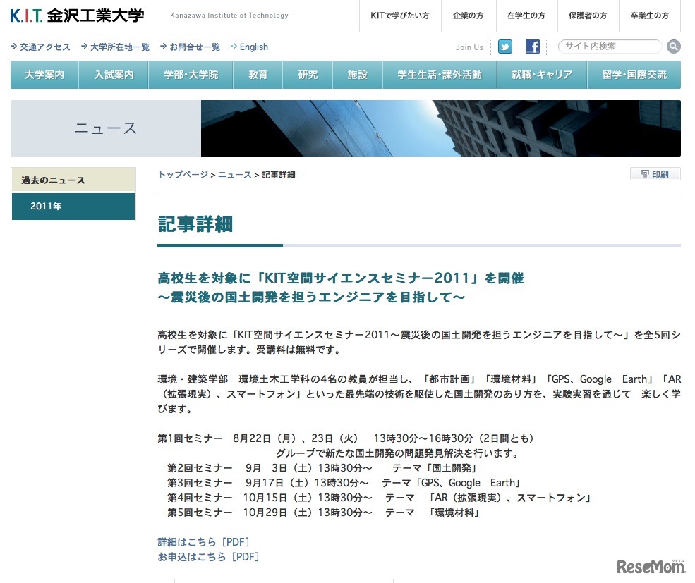The height and width of the screenshot is (583, 695).
Task: Open the 教育 menu
Action: click(258, 75)
